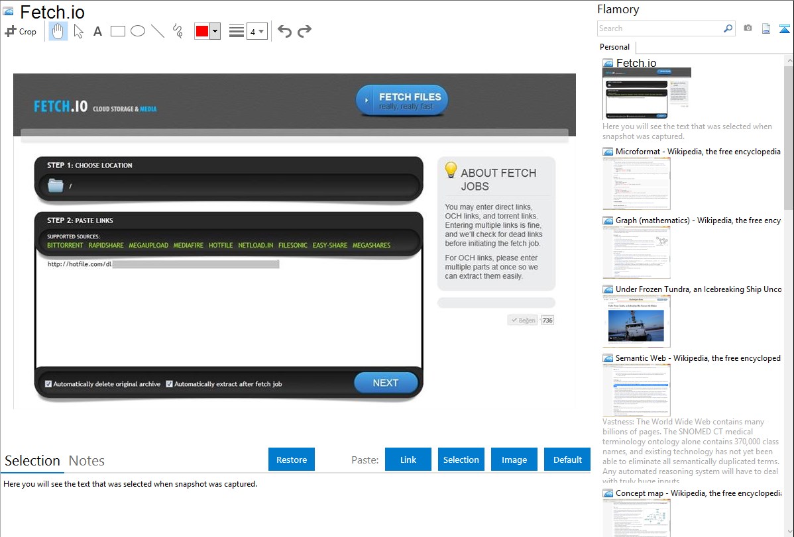This screenshot has height=537, width=794.
Task: Open the Under Frozen Tundra snapshot thumbnail
Action: 636,321
